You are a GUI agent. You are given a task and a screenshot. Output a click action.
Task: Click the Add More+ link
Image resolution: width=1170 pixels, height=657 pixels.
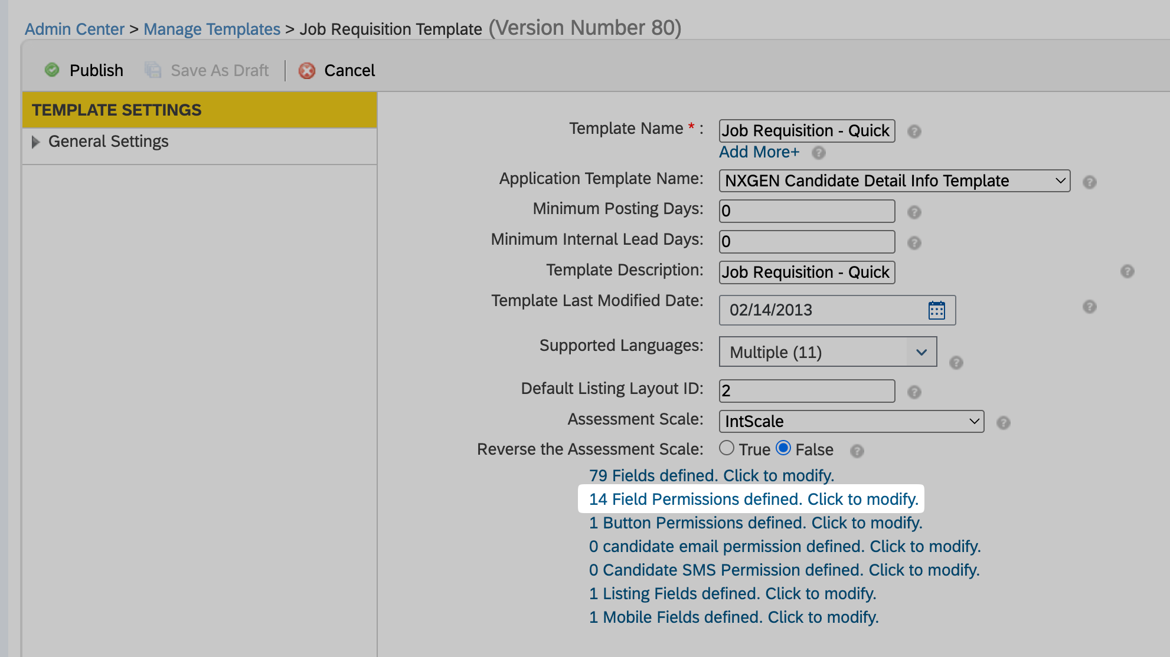pyautogui.click(x=759, y=152)
